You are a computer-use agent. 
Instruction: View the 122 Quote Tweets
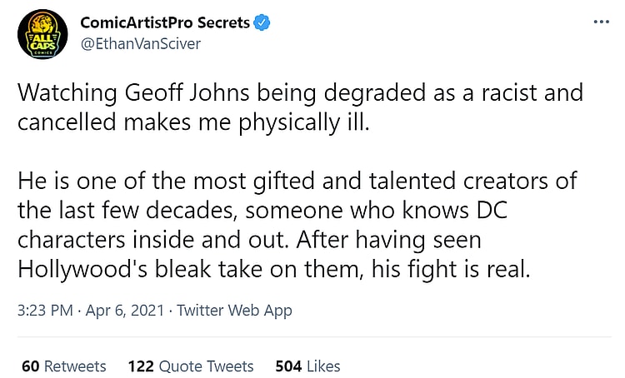[x=190, y=366]
